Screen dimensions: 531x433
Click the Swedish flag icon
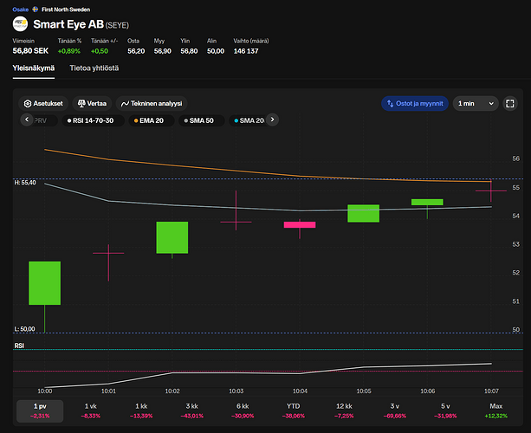pos(36,10)
